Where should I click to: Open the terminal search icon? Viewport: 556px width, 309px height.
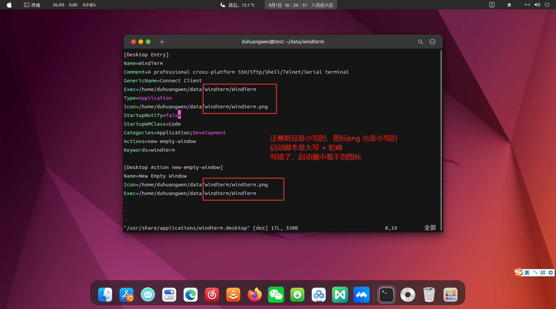[x=421, y=42]
